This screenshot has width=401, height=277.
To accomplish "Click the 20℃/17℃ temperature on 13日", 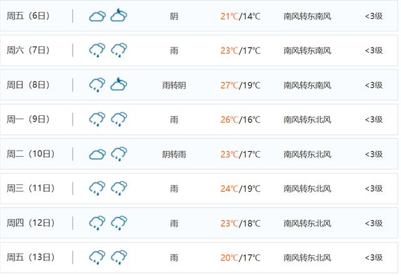I will [241, 258].
